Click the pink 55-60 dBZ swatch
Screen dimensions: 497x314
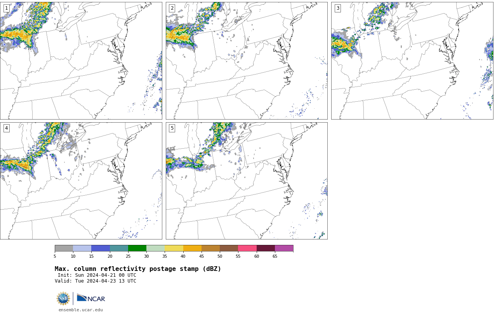pos(247,248)
